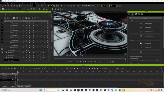164x92 pixels.
Task: Open the viewport playback settings gear
Action: point(110,62)
